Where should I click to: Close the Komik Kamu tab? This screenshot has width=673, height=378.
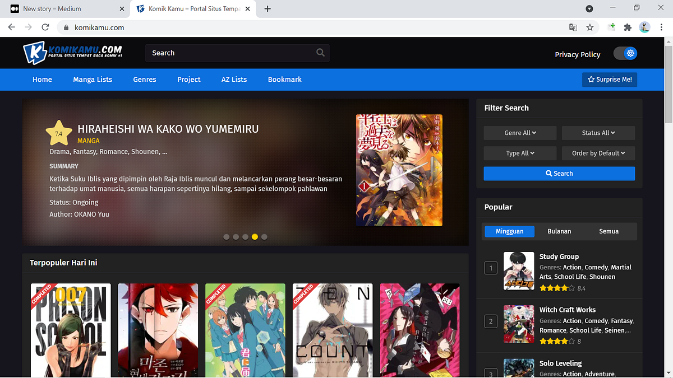coord(248,8)
